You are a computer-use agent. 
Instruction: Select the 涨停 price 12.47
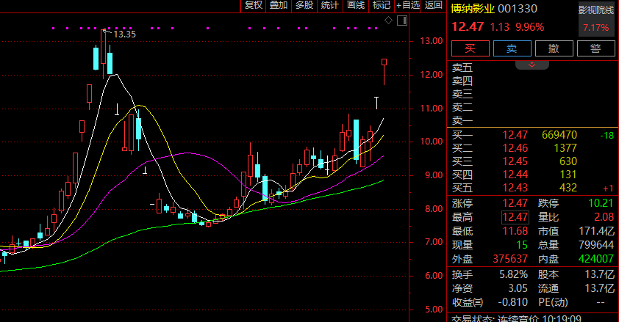(x=515, y=203)
